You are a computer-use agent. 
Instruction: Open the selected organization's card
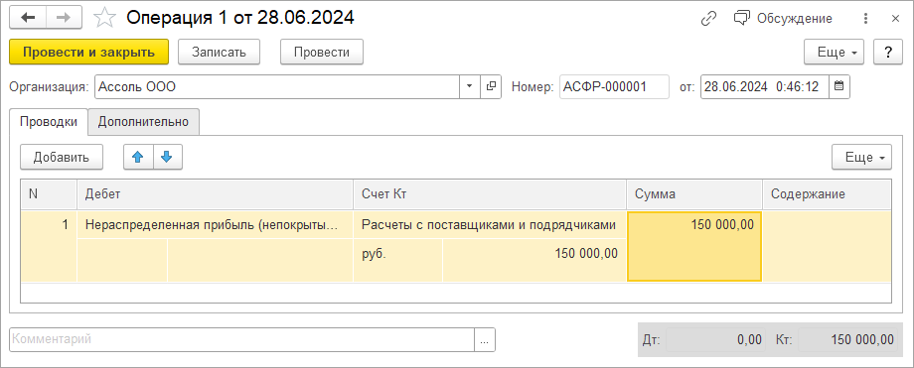[491, 86]
